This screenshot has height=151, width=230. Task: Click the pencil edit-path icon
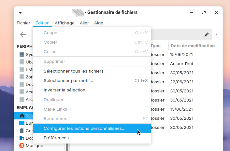(x=206, y=34)
